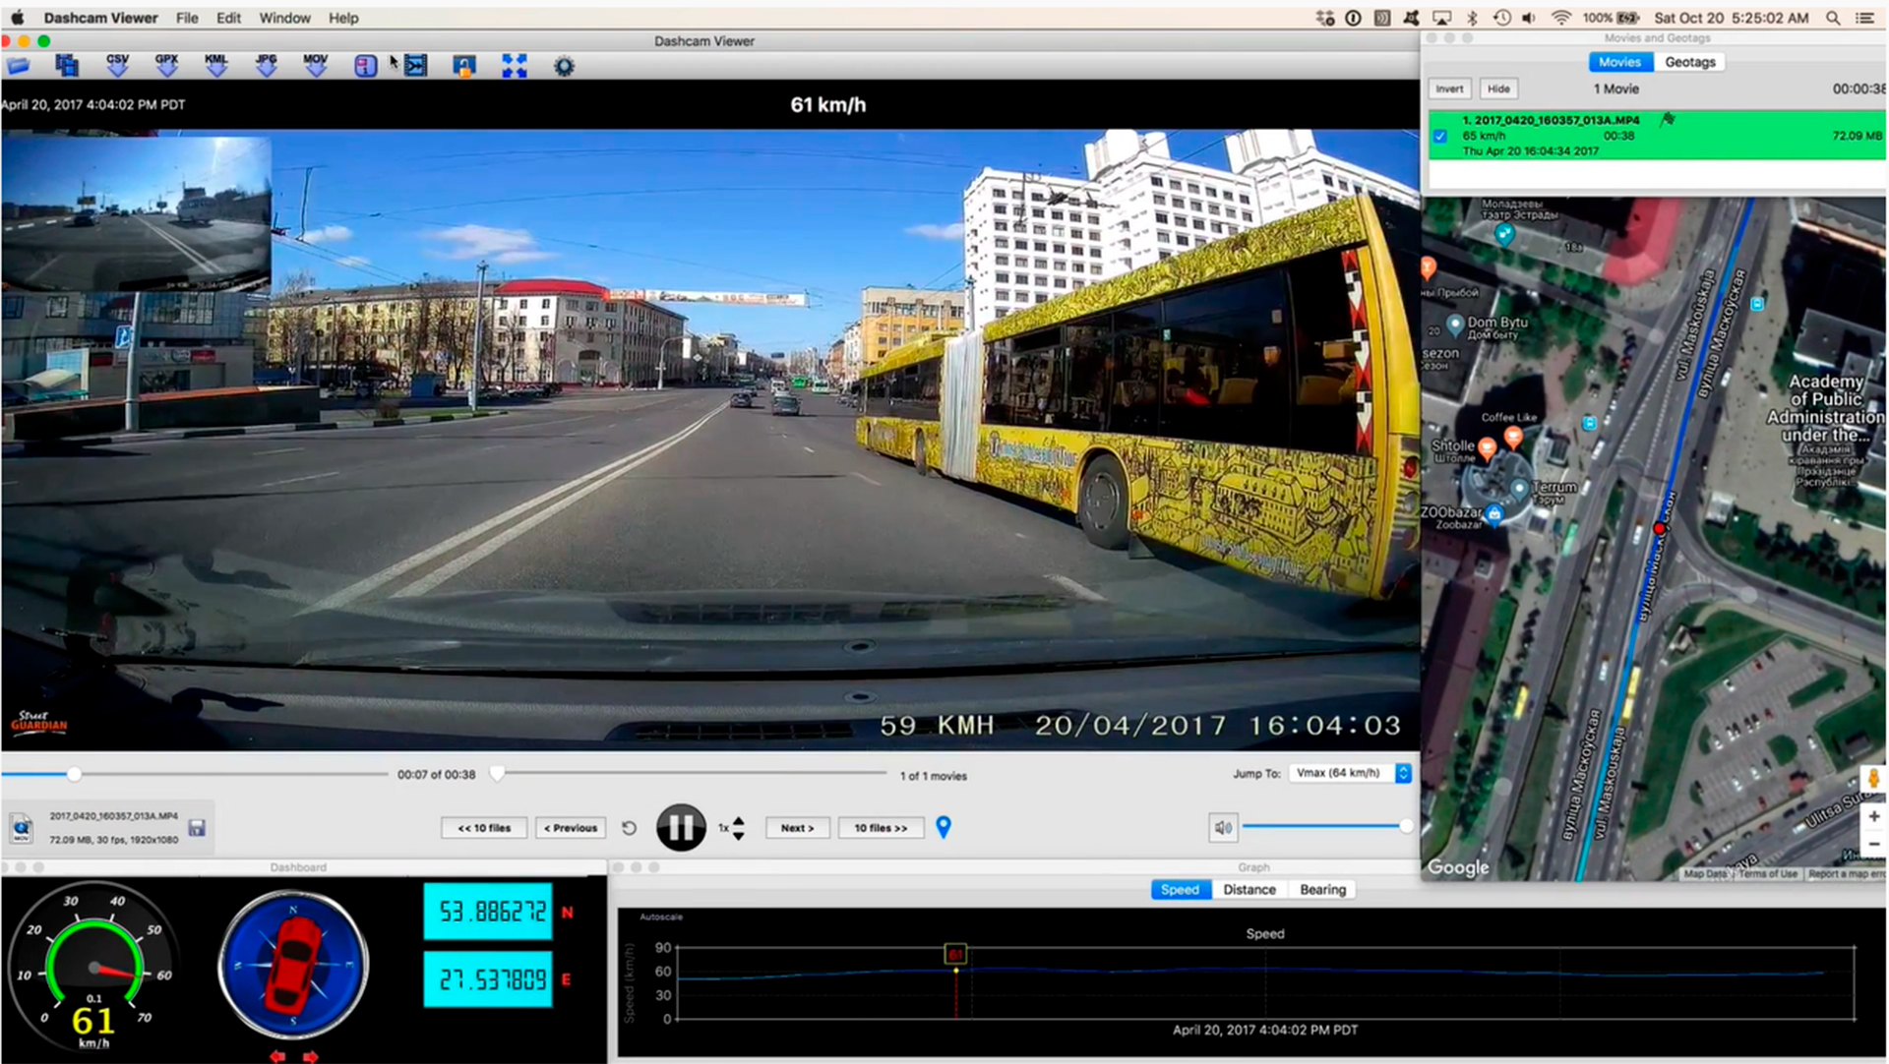The image size is (1889, 1064).
Task: Select the Bearing graph tab
Action: [x=1322, y=889]
